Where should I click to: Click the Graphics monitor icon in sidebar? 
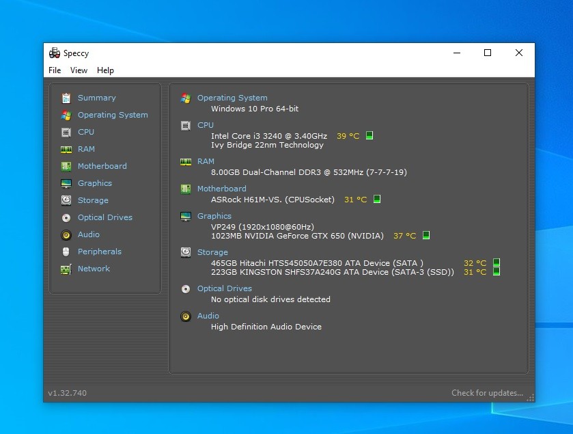(x=66, y=184)
